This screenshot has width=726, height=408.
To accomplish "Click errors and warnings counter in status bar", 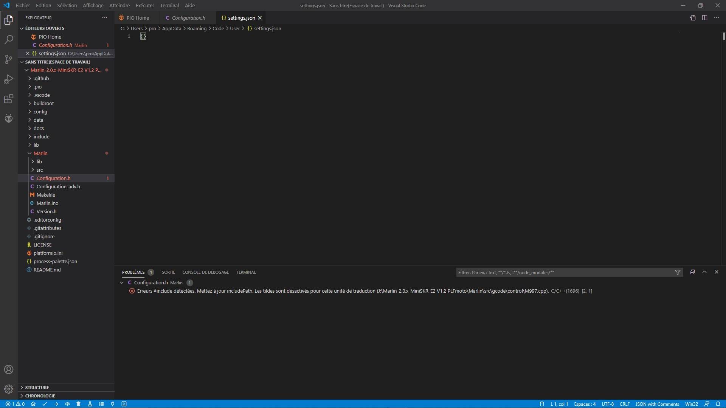I will tap(15, 404).
